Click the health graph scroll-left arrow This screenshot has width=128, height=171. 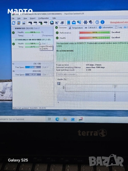click(58, 102)
